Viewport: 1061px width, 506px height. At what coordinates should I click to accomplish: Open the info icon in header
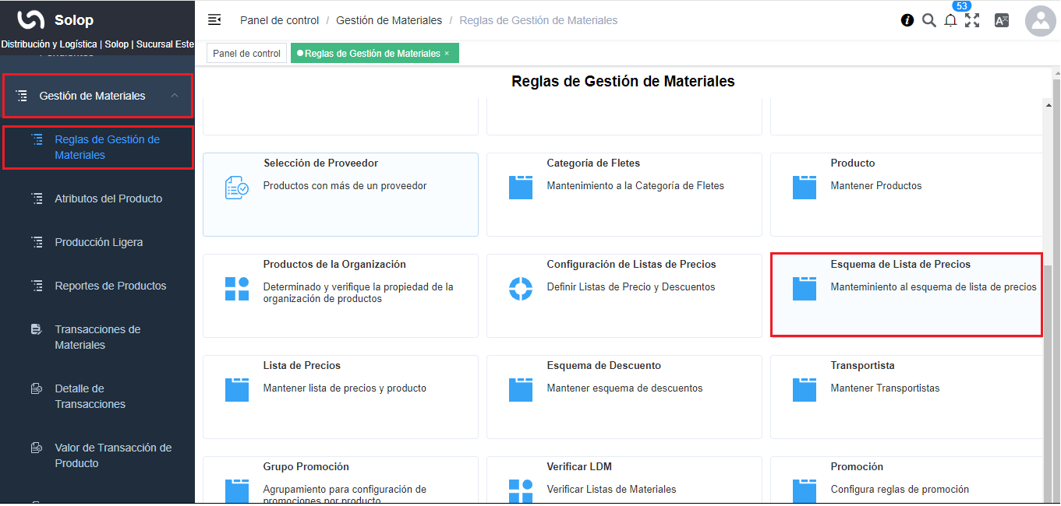coord(907,21)
